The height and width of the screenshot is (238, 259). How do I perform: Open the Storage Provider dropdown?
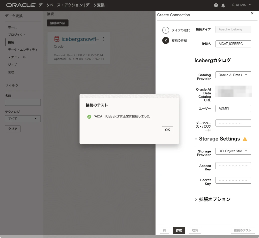[233, 151]
